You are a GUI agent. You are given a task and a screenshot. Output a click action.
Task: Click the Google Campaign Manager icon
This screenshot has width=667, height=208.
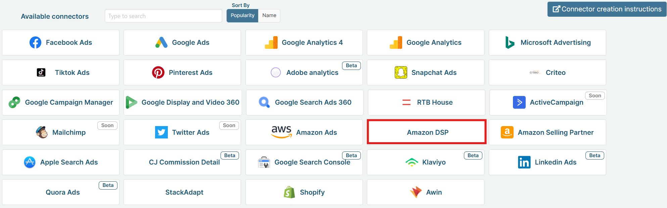[x=14, y=102]
